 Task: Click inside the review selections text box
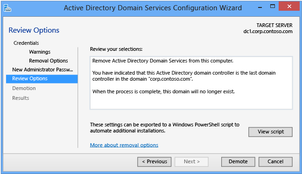point(191,83)
